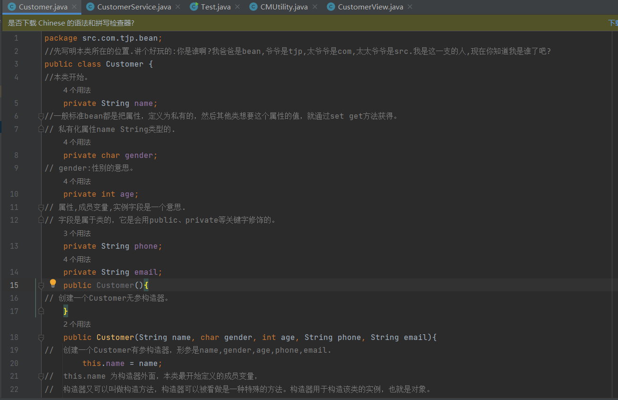Collapse the parameterized constructor fold on line 18
Screen dimensions: 618x400
[x=41, y=337]
